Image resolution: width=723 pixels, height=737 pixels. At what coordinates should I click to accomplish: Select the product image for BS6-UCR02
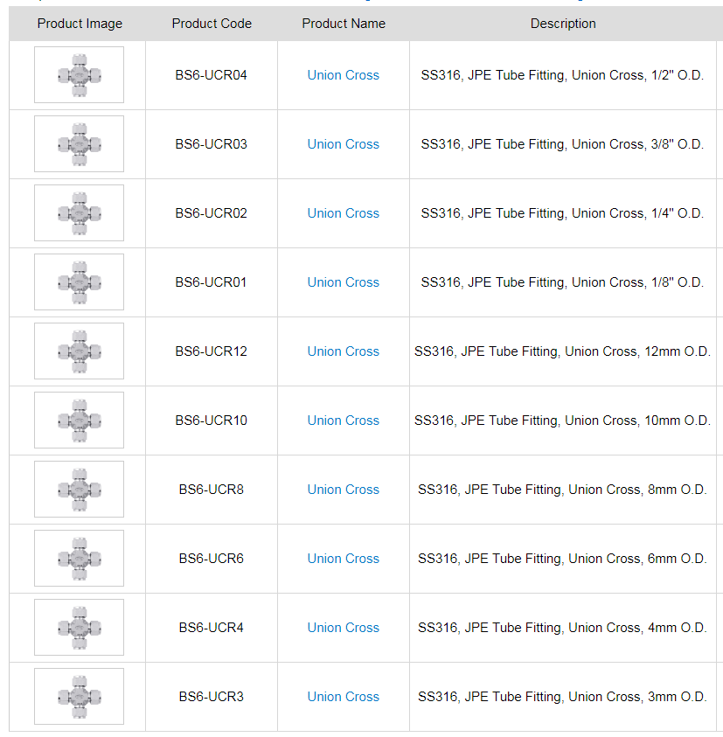coord(79,213)
